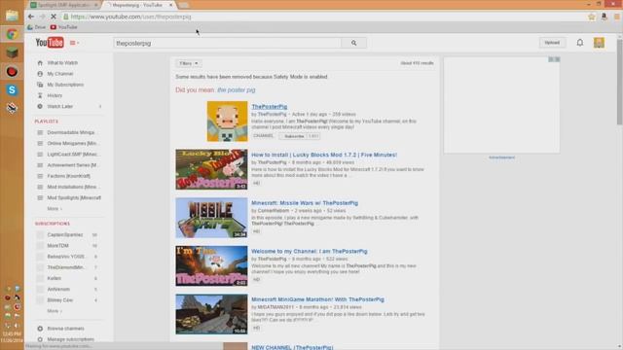Open the Achievement Series playlist
This screenshot has height=350, width=623.
pos(73,165)
